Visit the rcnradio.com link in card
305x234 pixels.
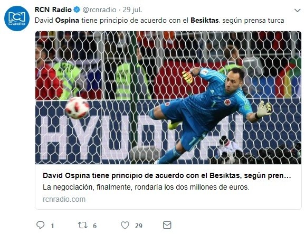(64, 199)
